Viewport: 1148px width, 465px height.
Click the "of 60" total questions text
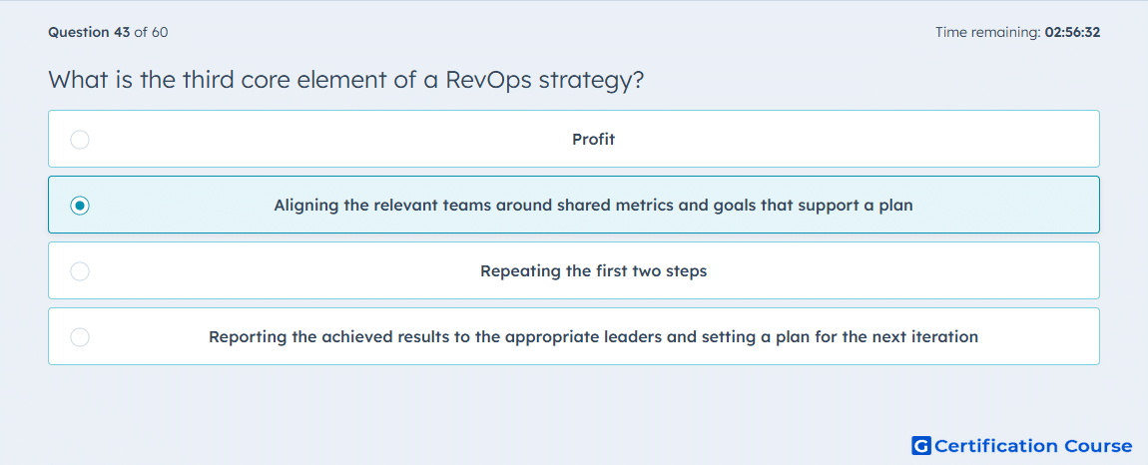point(152,32)
